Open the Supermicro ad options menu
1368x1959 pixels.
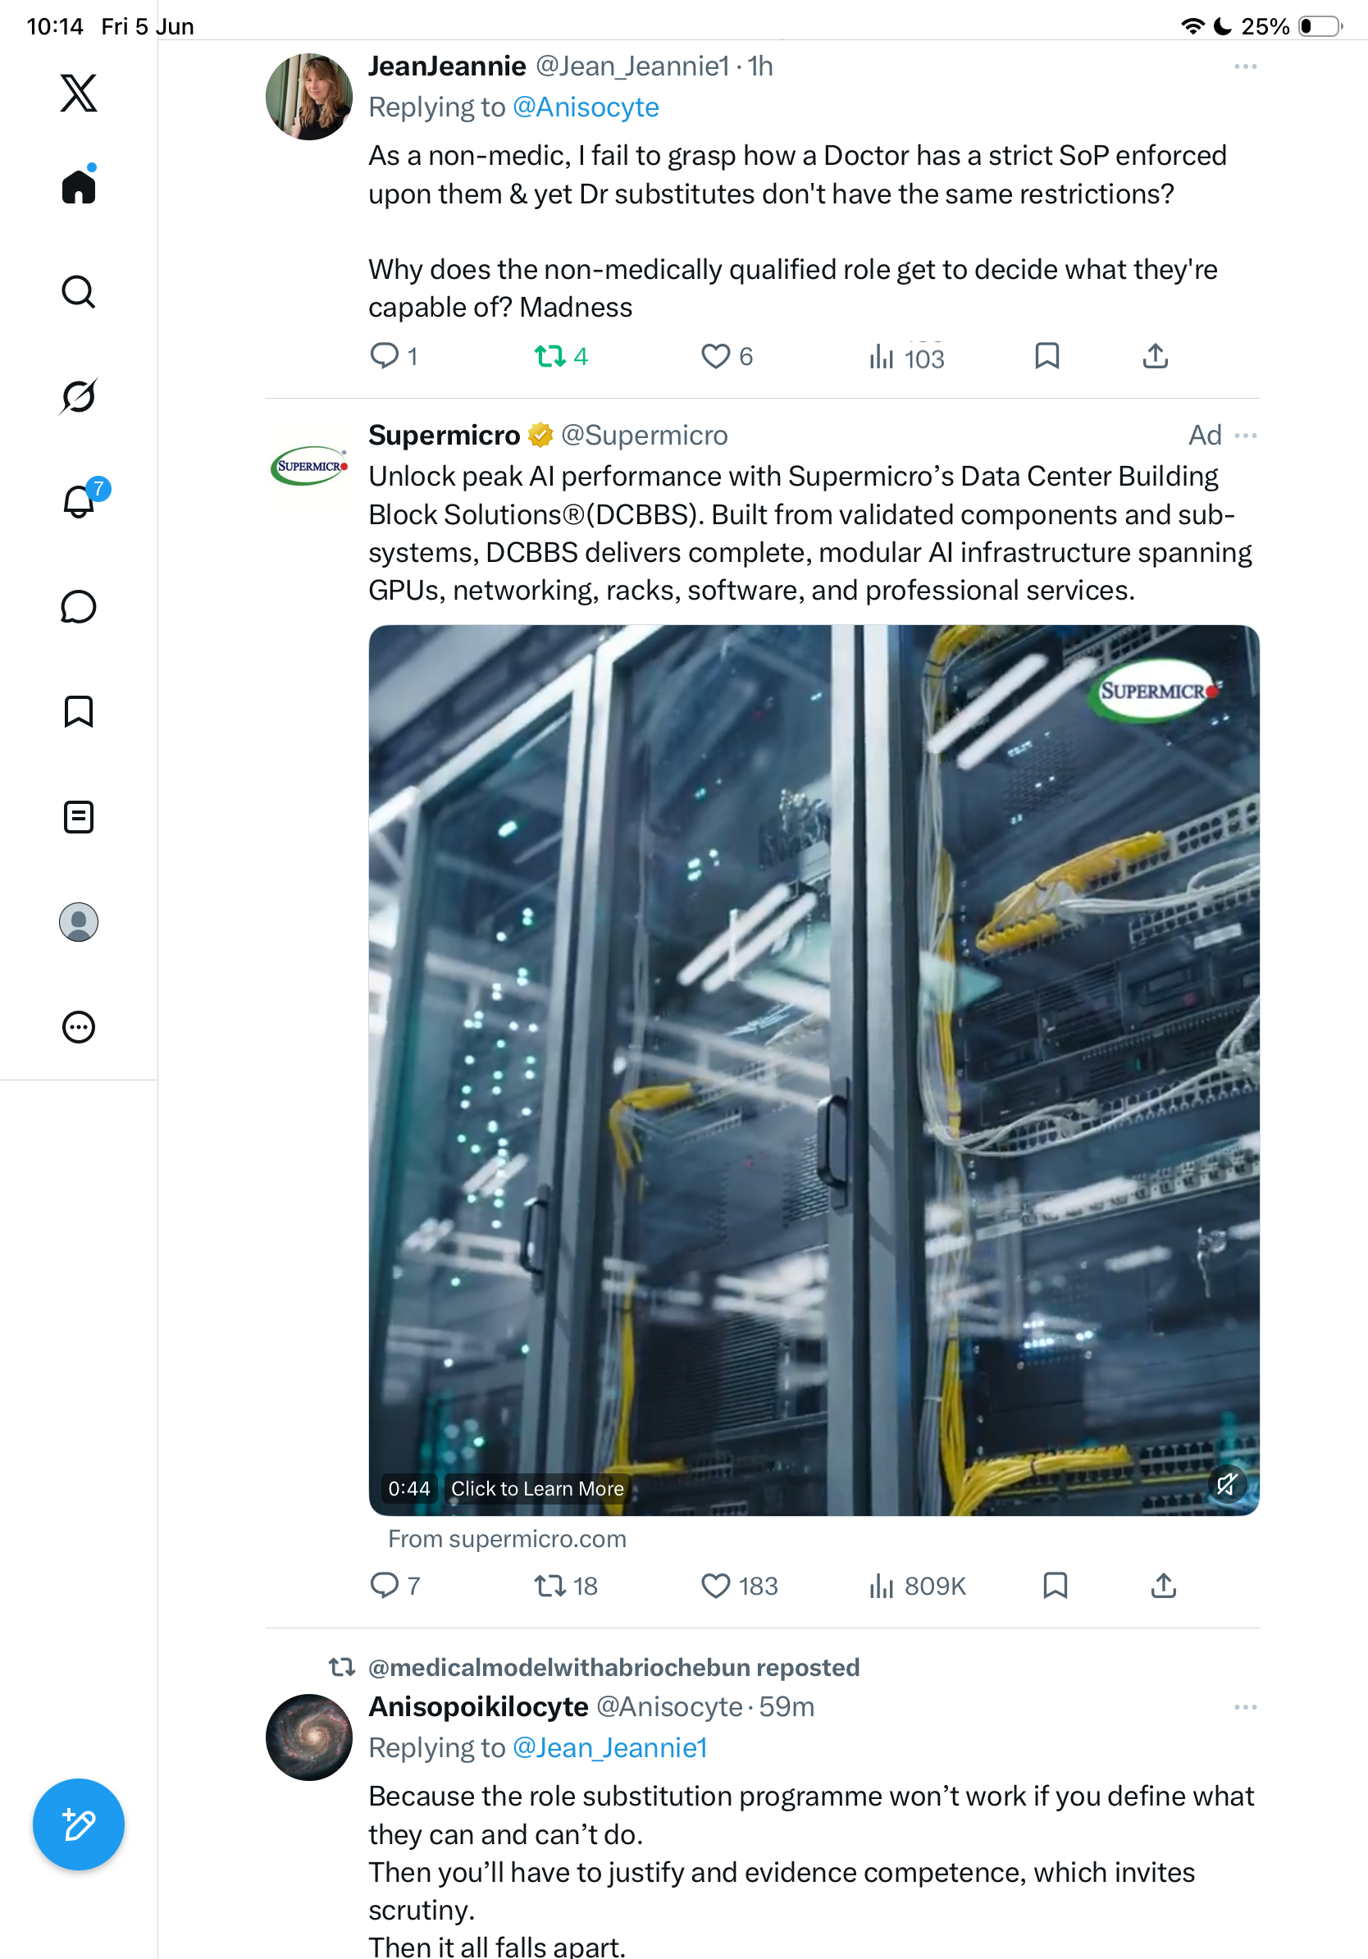[1245, 436]
